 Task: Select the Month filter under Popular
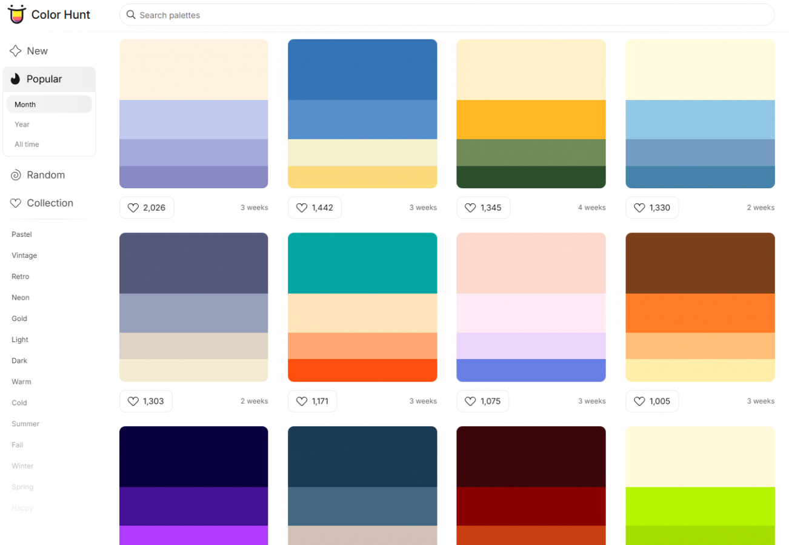49,104
